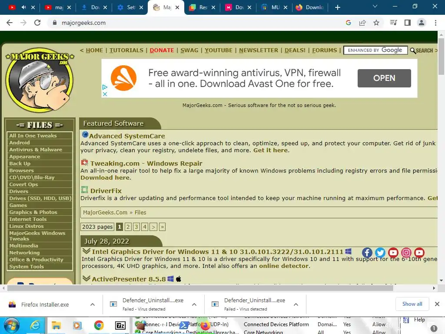Screen dimensions: 445x334
Task: Expand first Defender_Uninstall download options arrow
Action: click(194, 304)
